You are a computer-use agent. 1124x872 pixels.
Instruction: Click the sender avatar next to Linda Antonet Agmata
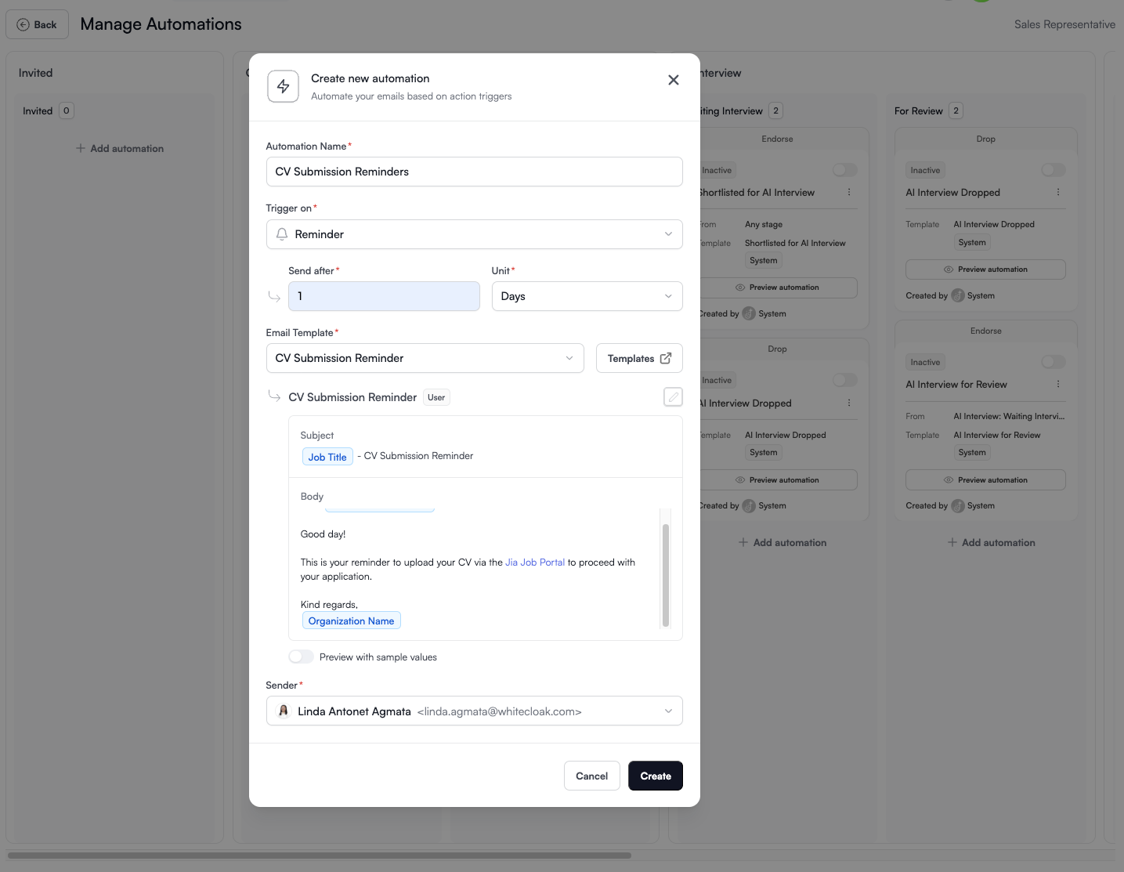[284, 711]
